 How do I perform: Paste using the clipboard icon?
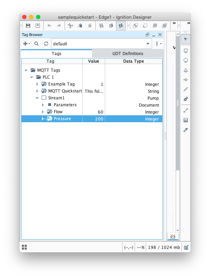point(90,26)
